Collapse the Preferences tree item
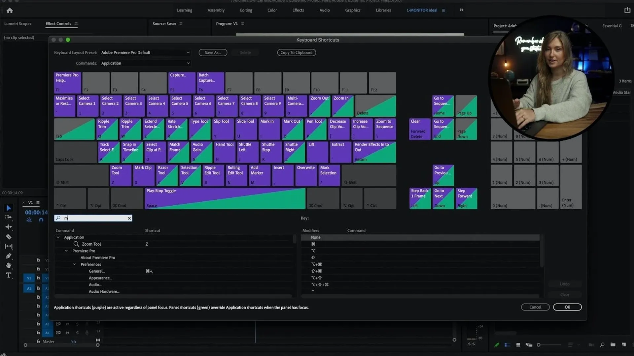This screenshot has height=356, width=634. coord(75,264)
